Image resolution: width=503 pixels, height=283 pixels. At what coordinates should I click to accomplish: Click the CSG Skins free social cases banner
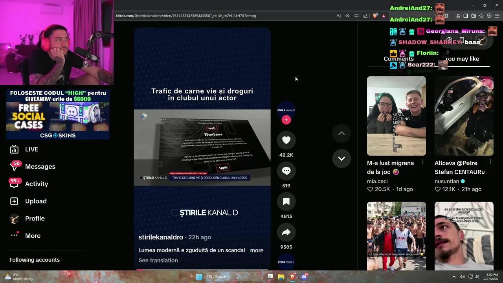(58, 114)
